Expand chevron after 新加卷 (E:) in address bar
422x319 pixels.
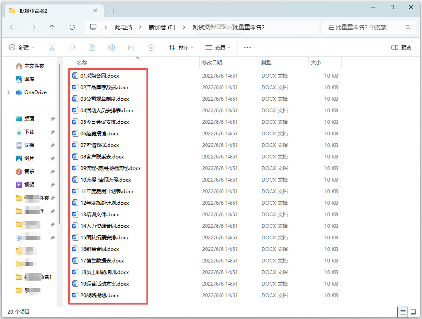(x=184, y=27)
